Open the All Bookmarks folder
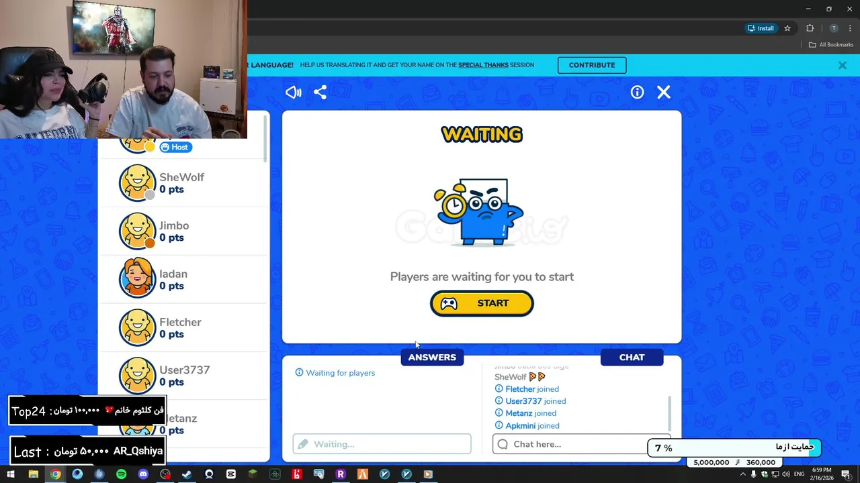The image size is (860, 483). point(831,45)
